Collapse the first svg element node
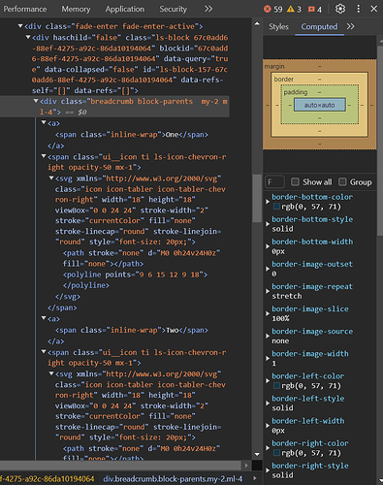This screenshot has height=485, width=383. [51, 178]
